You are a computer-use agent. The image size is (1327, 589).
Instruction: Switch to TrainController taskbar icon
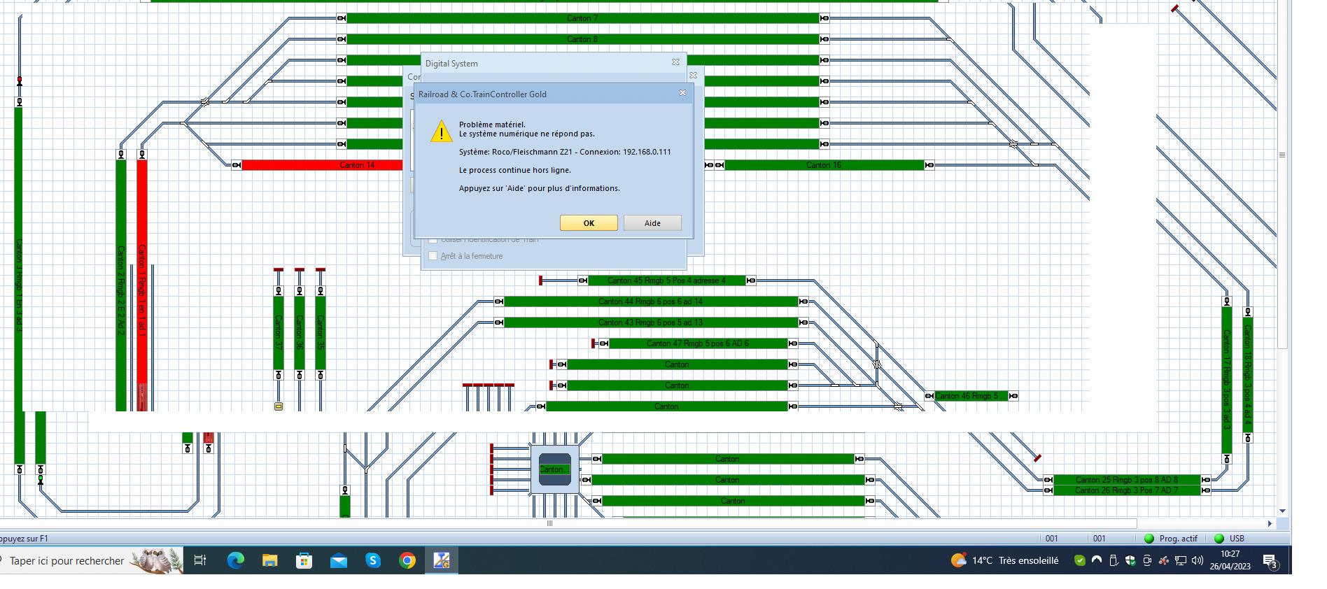point(442,560)
